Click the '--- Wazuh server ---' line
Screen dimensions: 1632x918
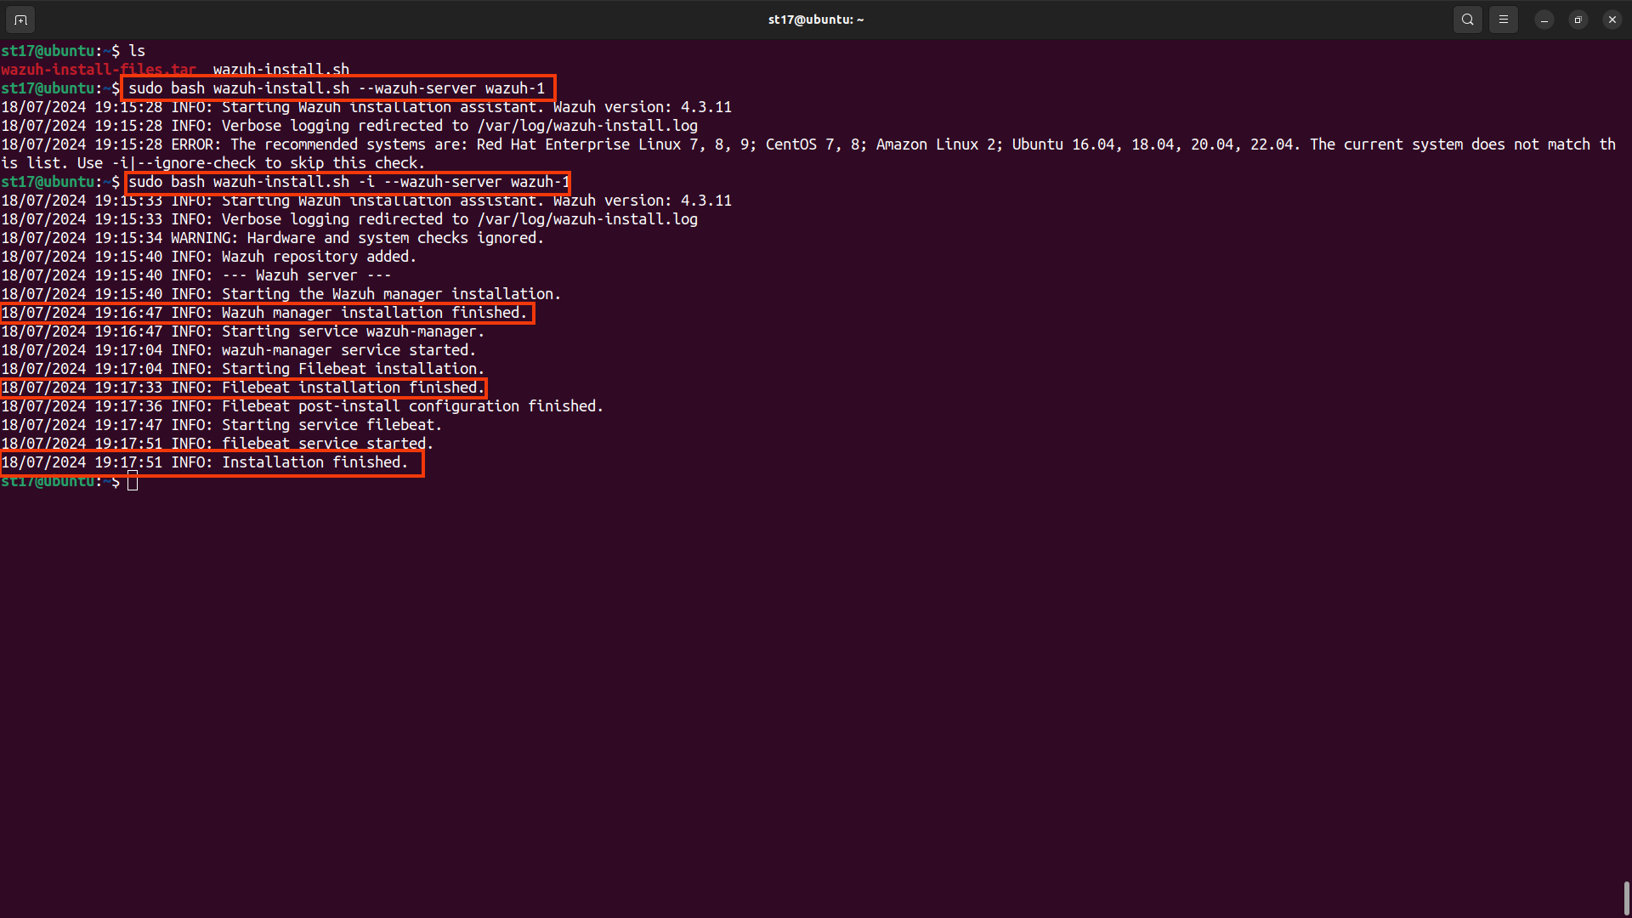coord(196,275)
